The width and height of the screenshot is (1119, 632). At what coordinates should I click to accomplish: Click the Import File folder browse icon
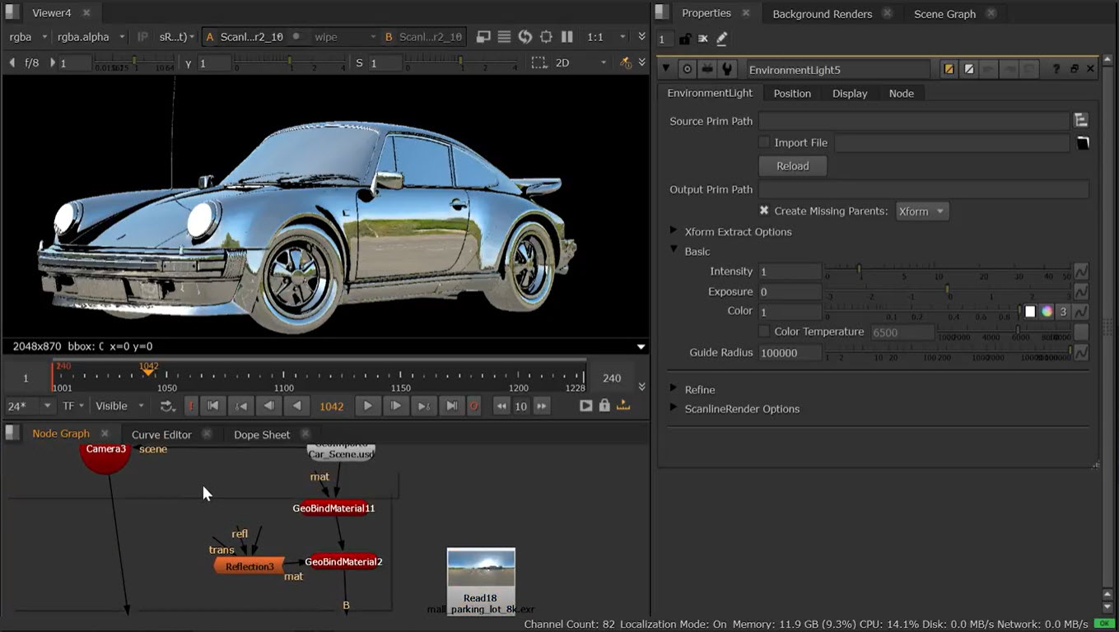click(x=1083, y=143)
